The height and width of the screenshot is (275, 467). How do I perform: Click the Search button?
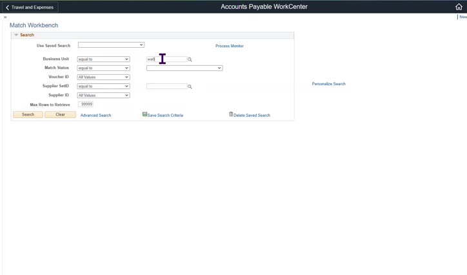click(x=28, y=115)
